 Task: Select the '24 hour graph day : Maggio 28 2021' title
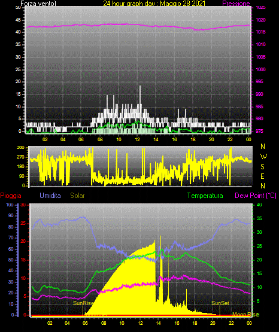(x=154, y=4)
